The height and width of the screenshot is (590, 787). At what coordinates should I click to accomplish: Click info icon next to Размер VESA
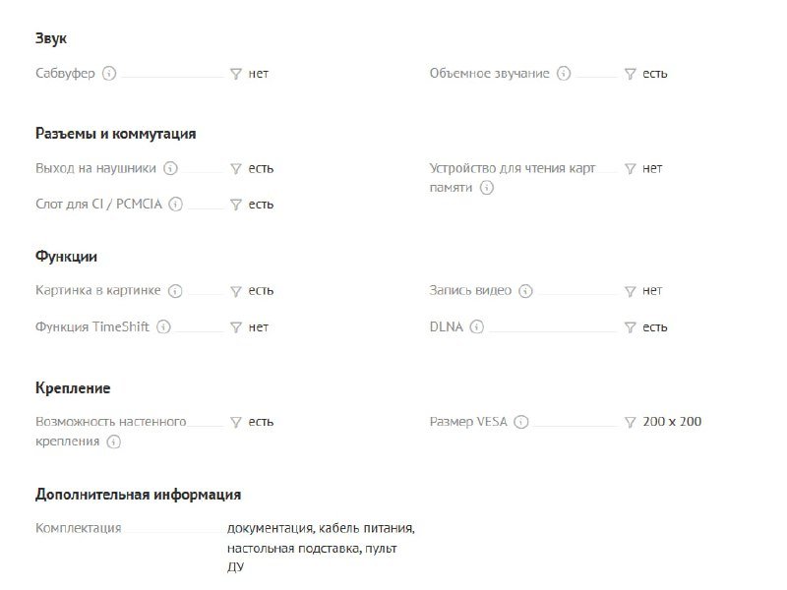[521, 423]
